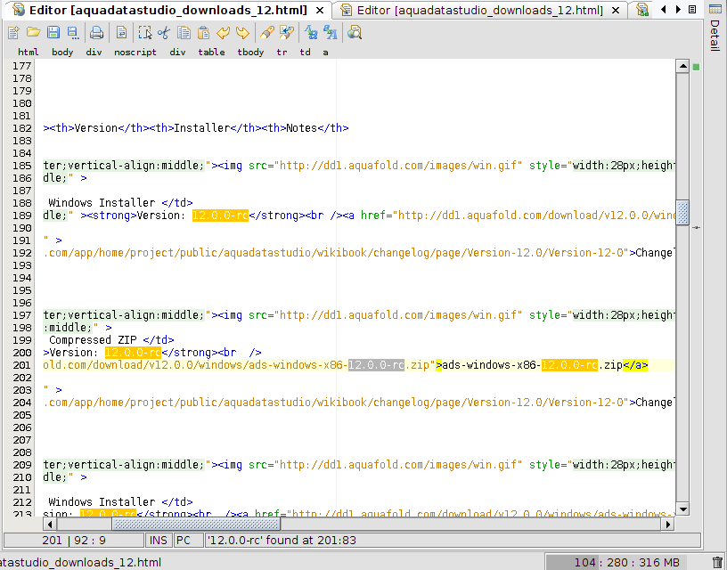Select the div breadcrumb after noscript
This screenshot has width=727, height=570.
click(177, 53)
